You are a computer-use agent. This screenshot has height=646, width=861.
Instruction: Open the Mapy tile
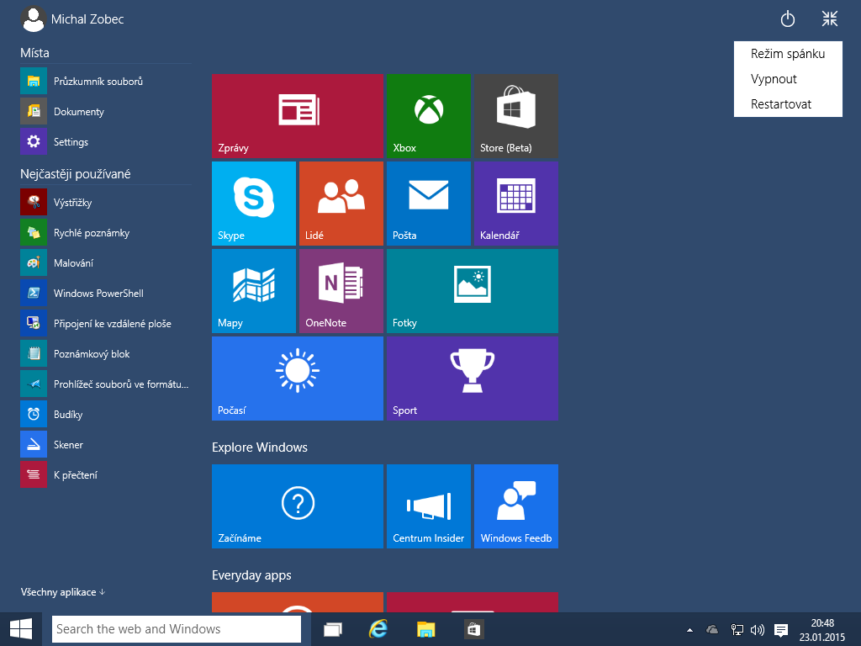click(253, 290)
